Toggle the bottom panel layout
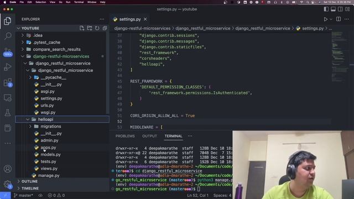The width and height of the screenshot is (354, 199). coord(333,9)
